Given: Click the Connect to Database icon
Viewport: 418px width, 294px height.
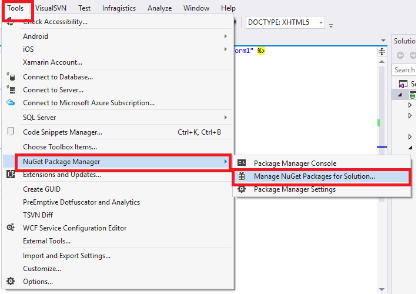Looking at the screenshot, I should pos(11,76).
